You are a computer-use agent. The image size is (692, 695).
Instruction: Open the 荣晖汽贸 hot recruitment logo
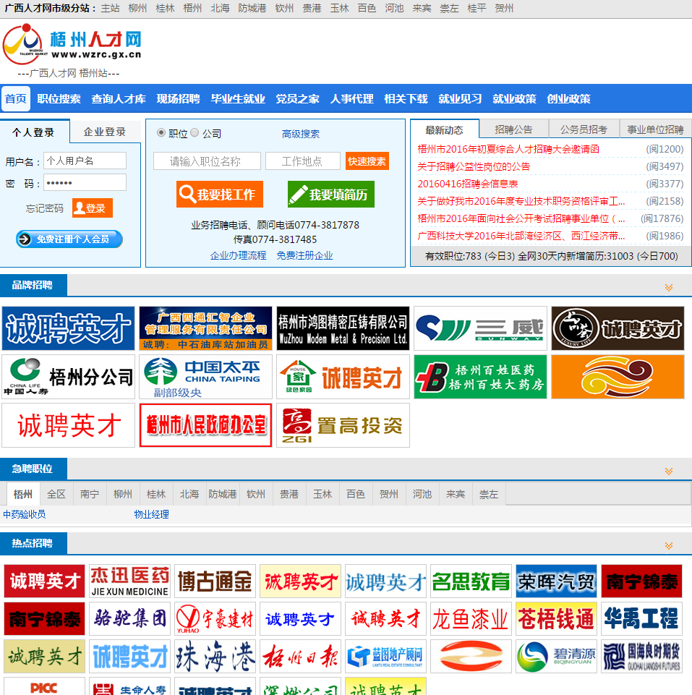click(556, 581)
